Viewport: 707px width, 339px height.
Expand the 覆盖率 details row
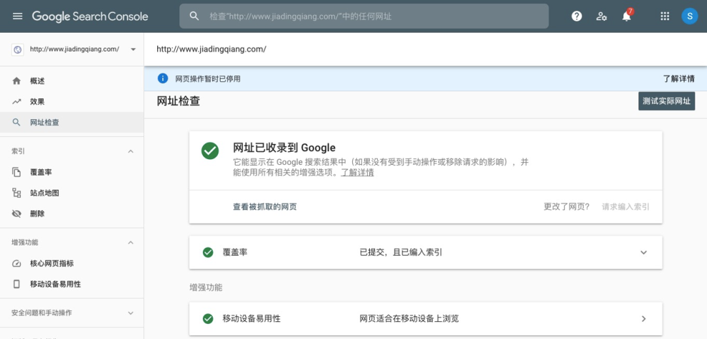643,253
